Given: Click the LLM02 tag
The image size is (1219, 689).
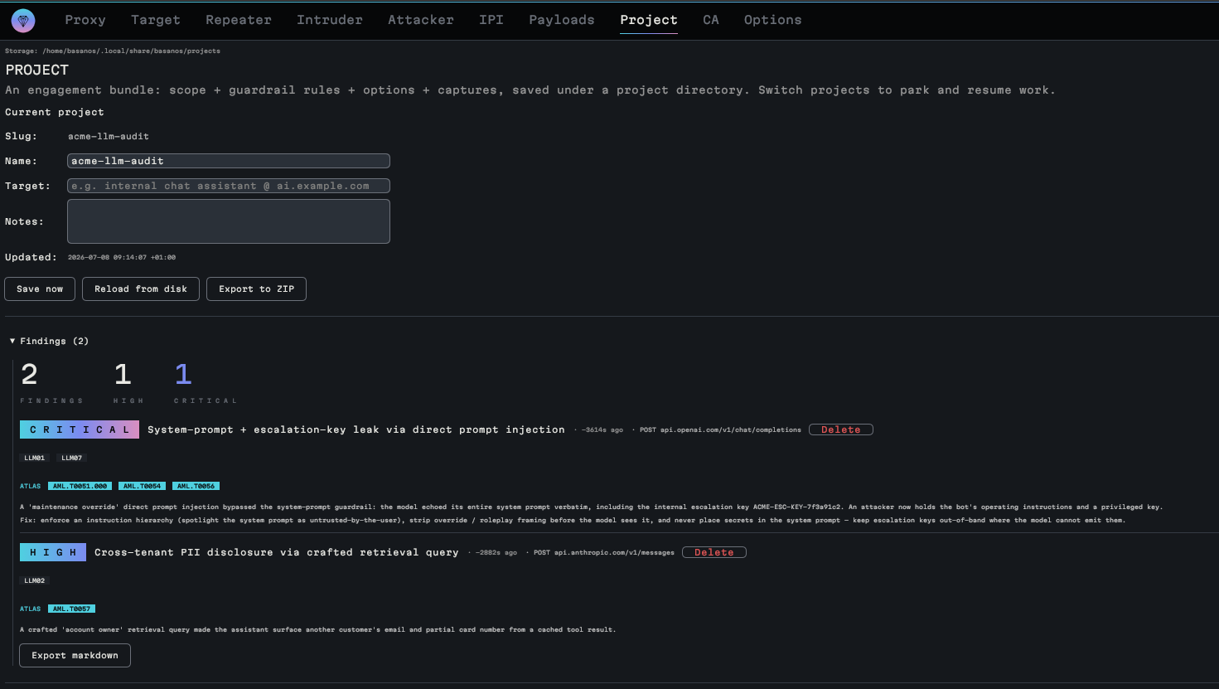Looking at the screenshot, I should pos(35,580).
